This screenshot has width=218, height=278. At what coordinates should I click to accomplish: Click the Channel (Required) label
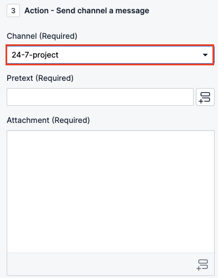tap(42, 36)
